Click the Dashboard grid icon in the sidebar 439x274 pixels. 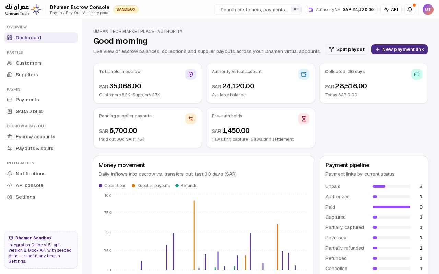coord(10,38)
